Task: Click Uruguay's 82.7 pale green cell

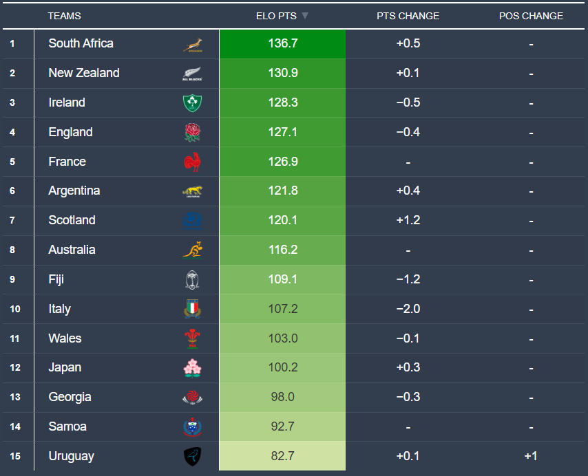Action: tap(282, 456)
